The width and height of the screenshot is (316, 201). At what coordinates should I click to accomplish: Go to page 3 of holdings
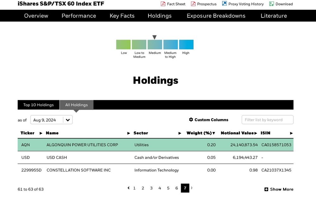pyautogui.click(x=151, y=188)
